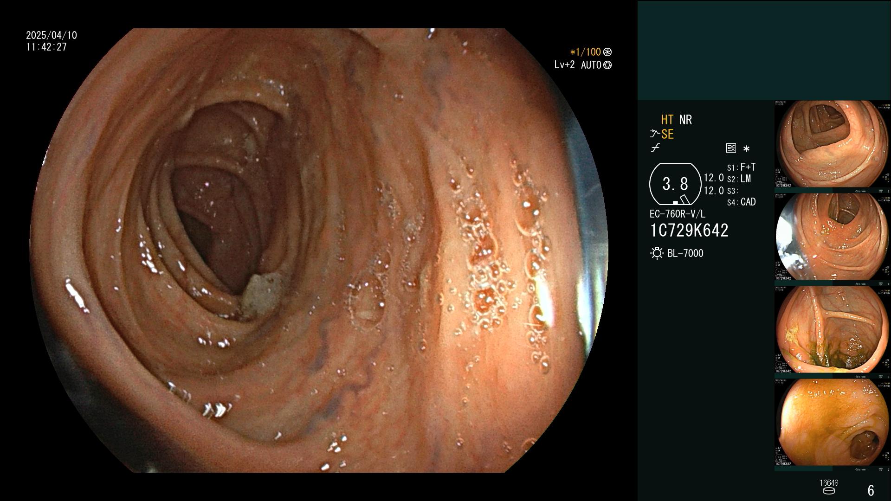Screen dimensions: 891x501
Task: Click the scope channel diagram showing 3.8
Action: coord(675,184)
